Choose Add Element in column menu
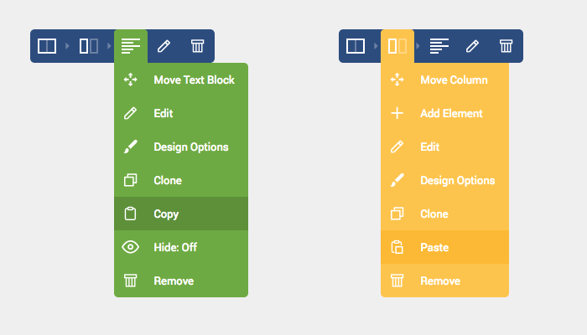The image size is (587, 335). pyautogui.click(x=444, y=113)
